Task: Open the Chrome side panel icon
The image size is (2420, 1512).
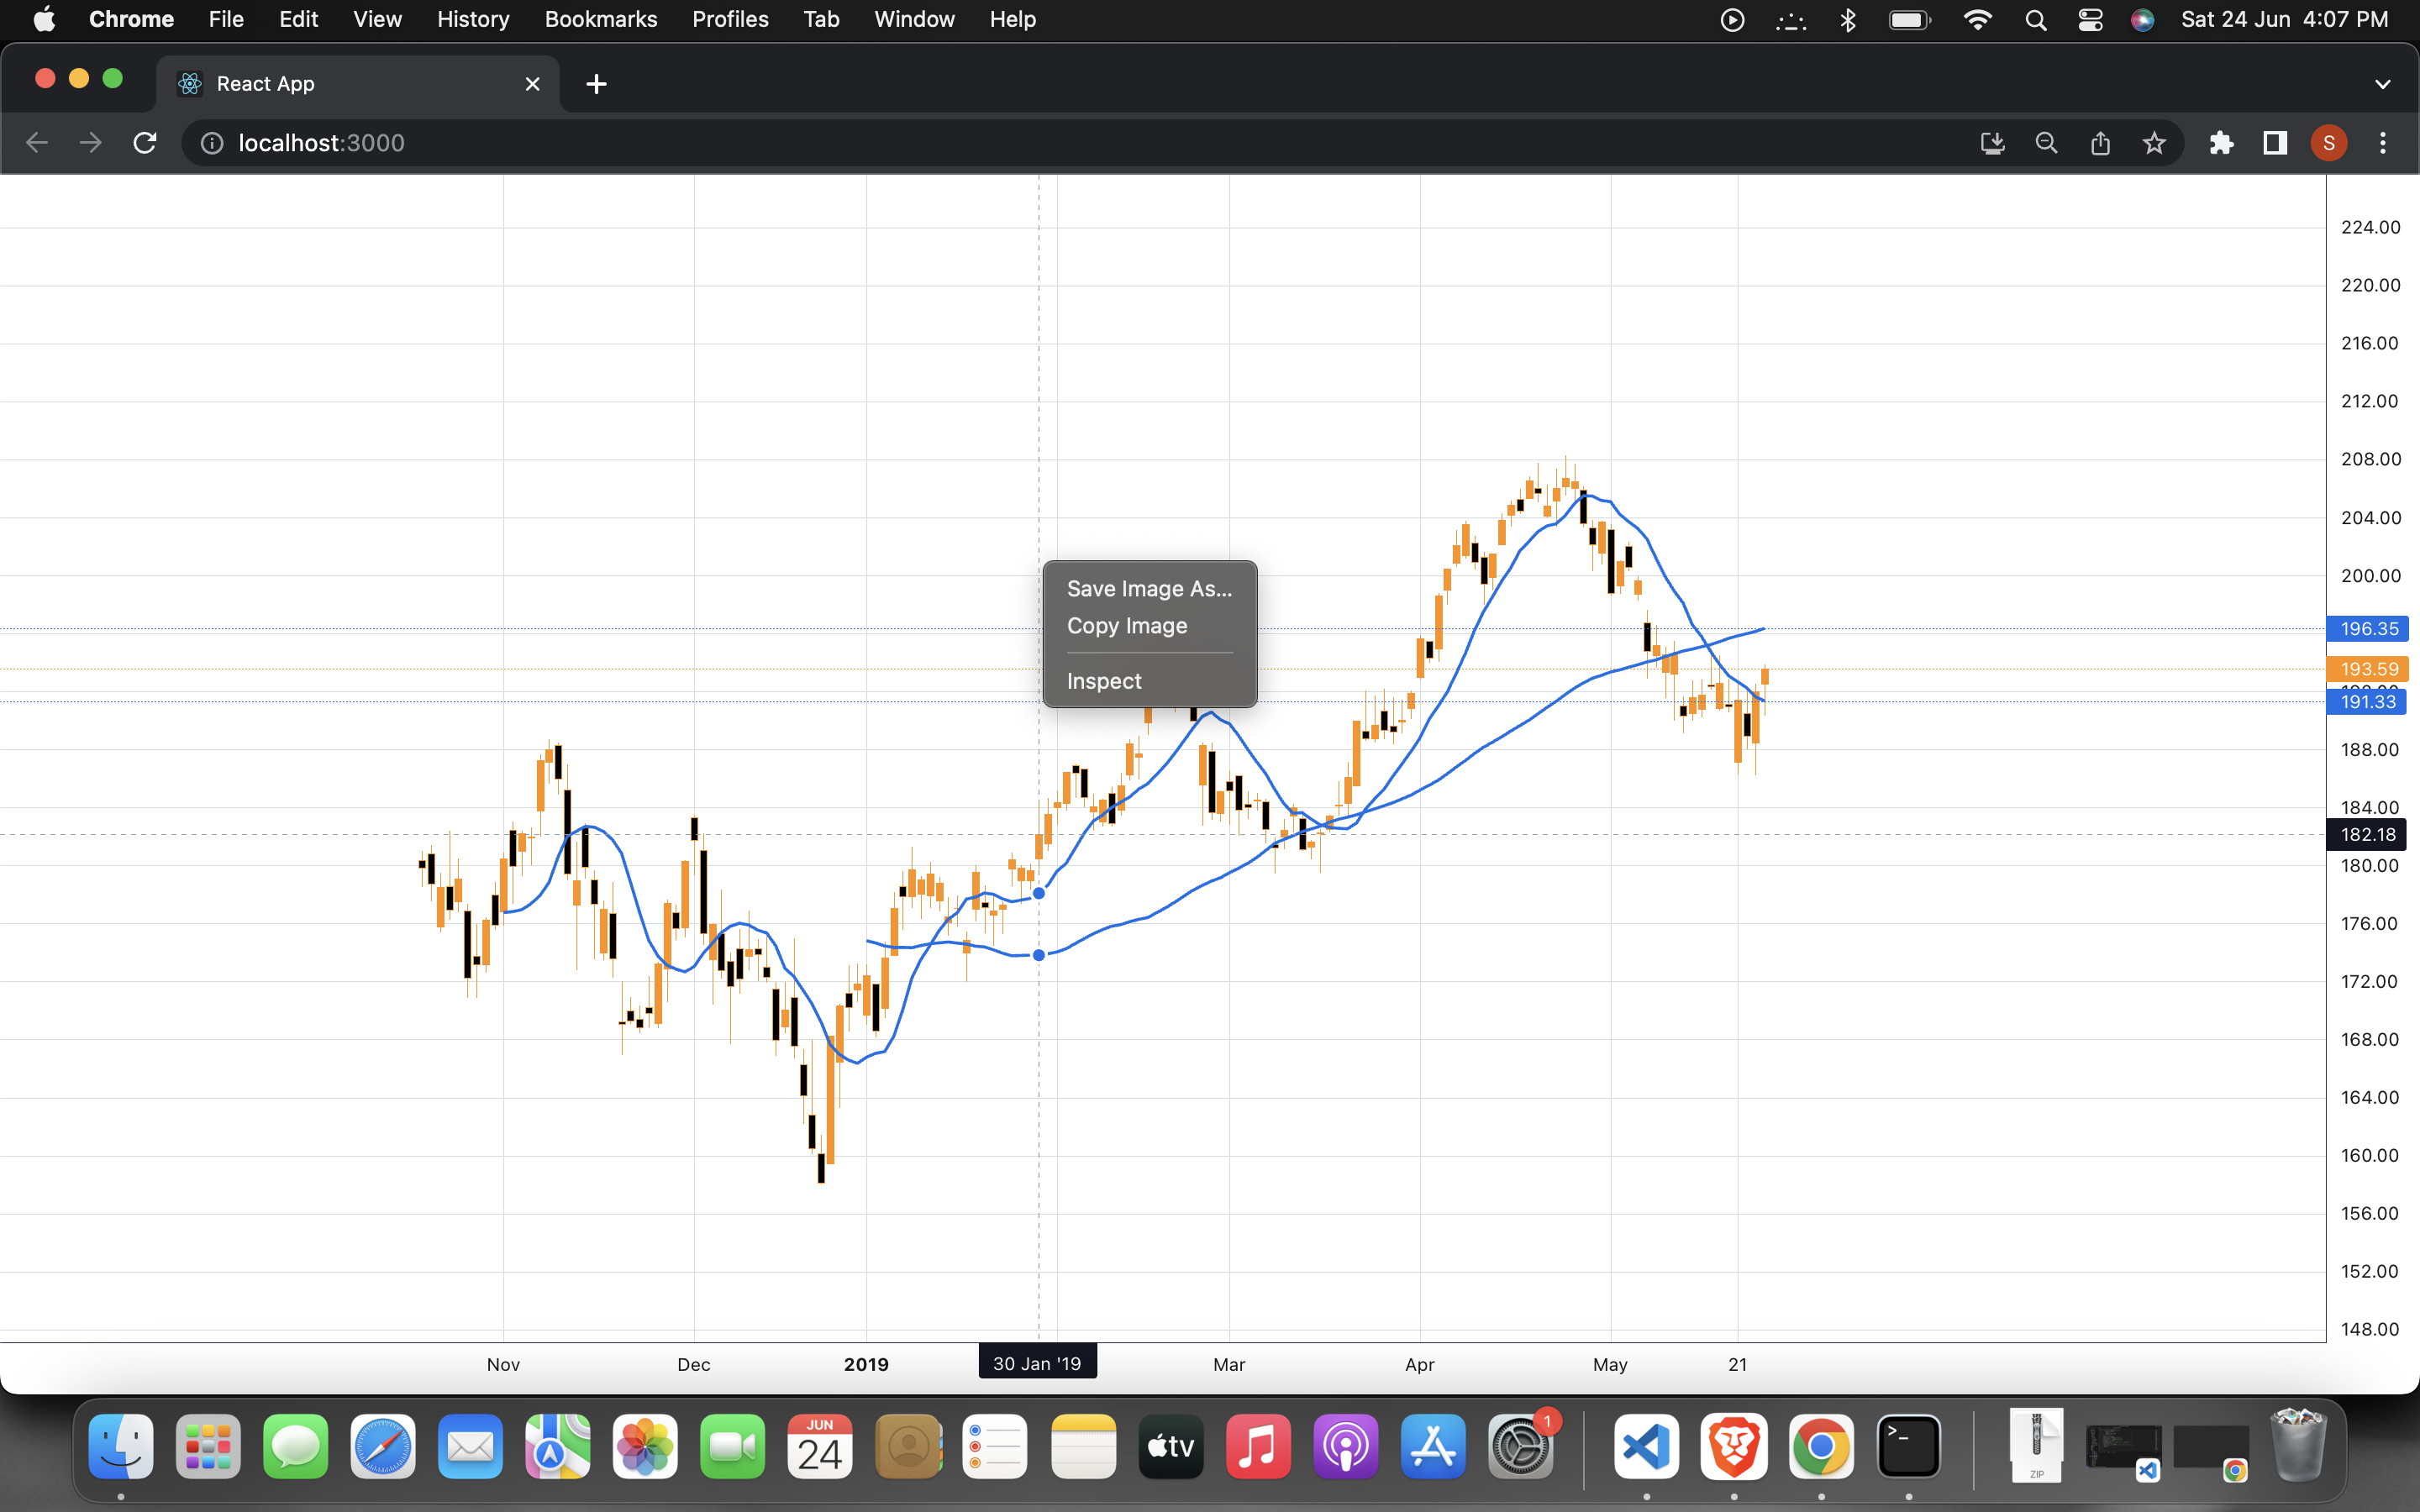Action: tap(2274, 143)
